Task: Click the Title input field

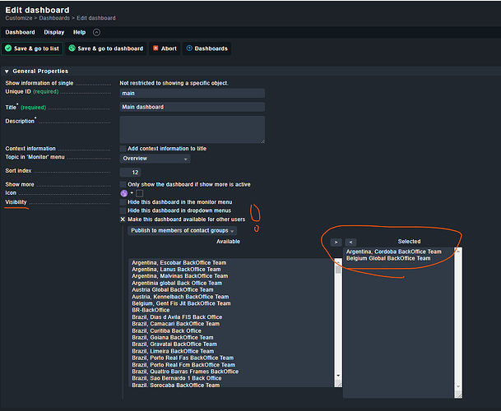Action: click(192, 107)
